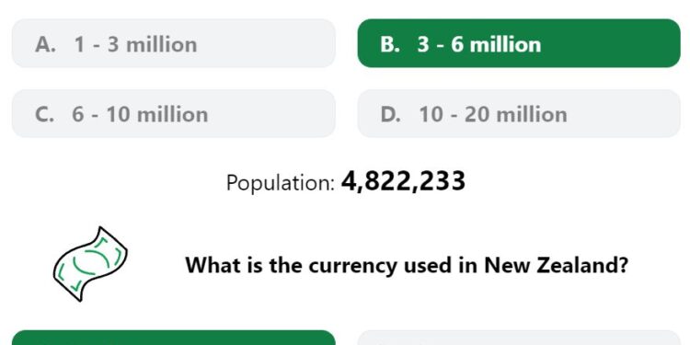
Task: Click the 'Population:' label text
Action: coord(281,183)
